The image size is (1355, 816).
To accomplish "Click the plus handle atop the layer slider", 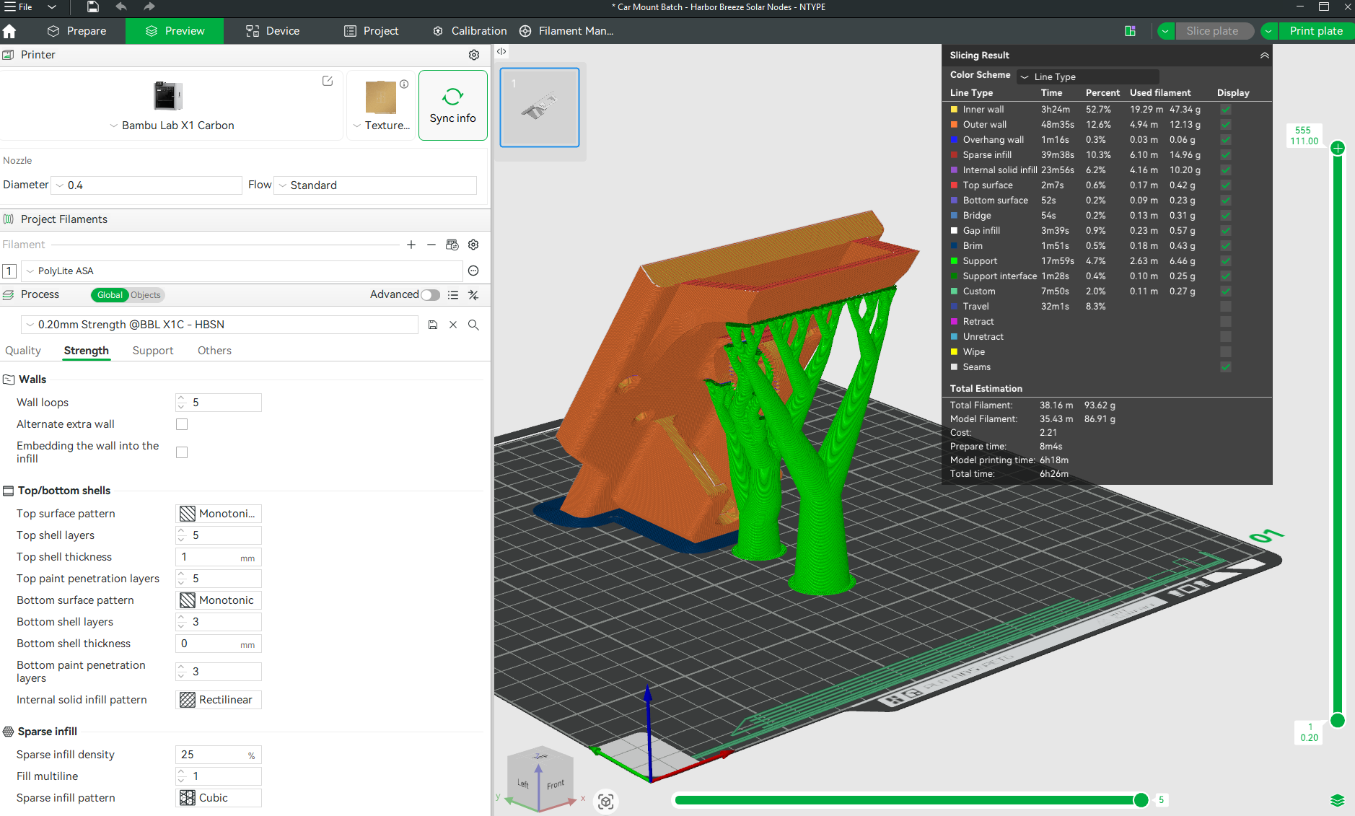I will pyautogui.click(x=1337, y=148).
